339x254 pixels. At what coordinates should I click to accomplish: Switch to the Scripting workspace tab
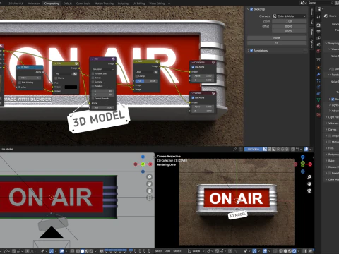(123, 4)
